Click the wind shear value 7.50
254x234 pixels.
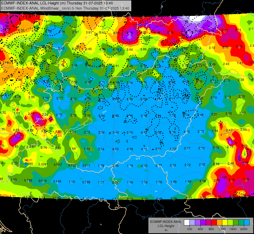pyautogui.click(x=198, y=32)
